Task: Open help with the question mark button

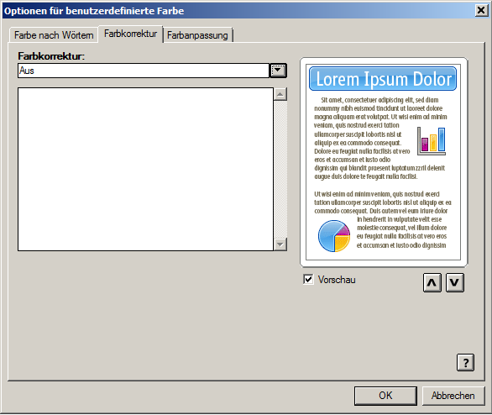Action: click(465, 363)
